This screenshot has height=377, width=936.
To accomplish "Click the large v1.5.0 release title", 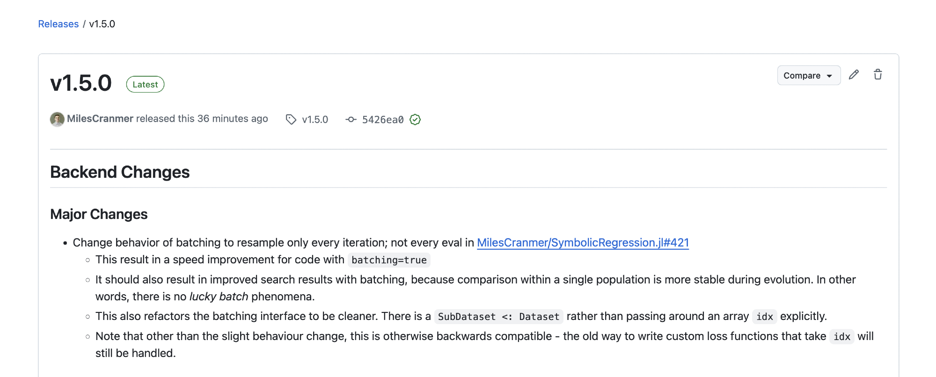I will coord(81,83).
